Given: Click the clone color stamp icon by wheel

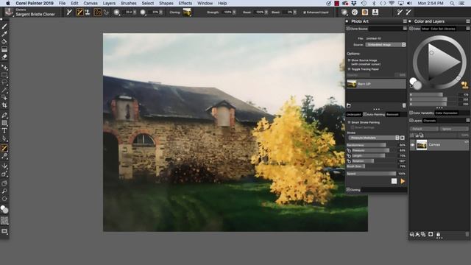Looking at the screenshot, I should coord(464,85).
